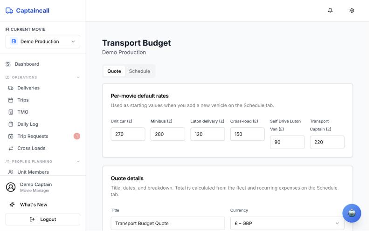Collapse the Operations section chevron
This screenshot has width=373, height=233.
point(78,77)
